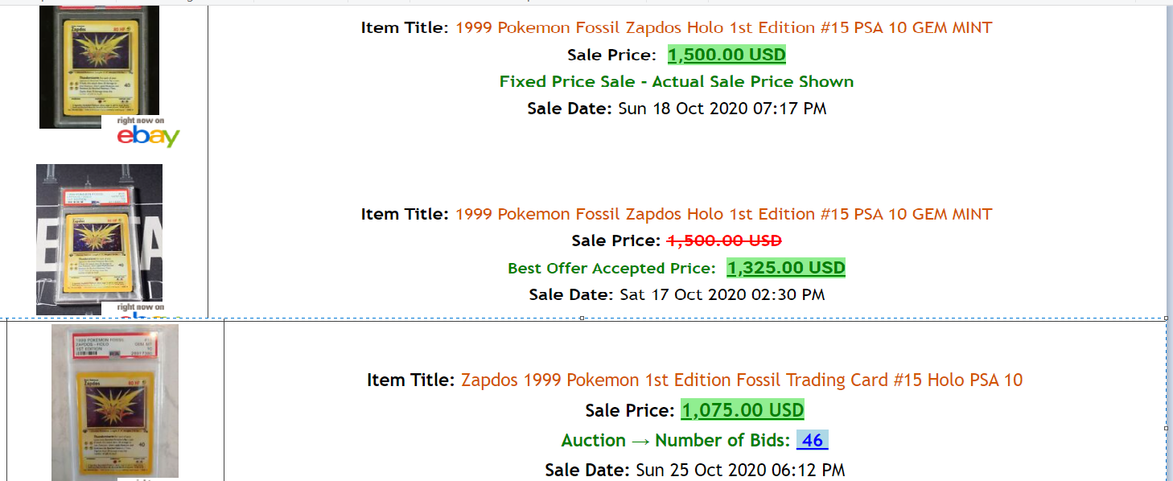Click the full ebay logo under the first card
Image resolution: width=1173 pixels, height=481 pixels.
pyautogui.click(x=149, y=133)
